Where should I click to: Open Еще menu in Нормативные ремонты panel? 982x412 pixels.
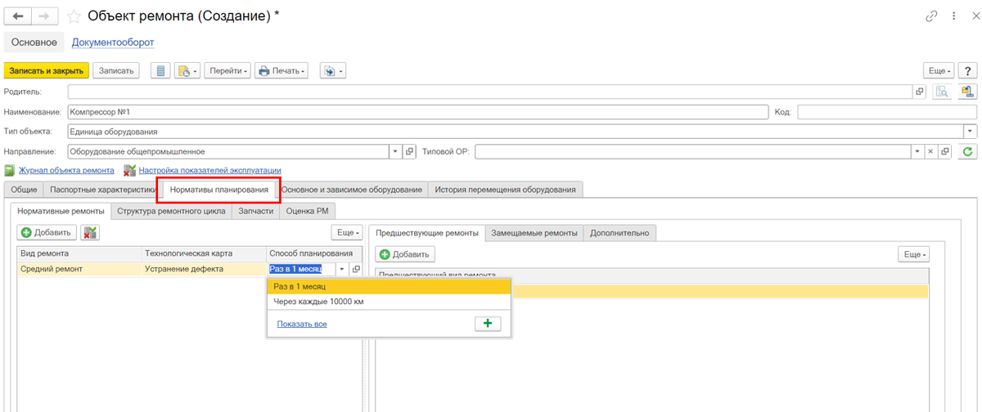pos(346,233)
